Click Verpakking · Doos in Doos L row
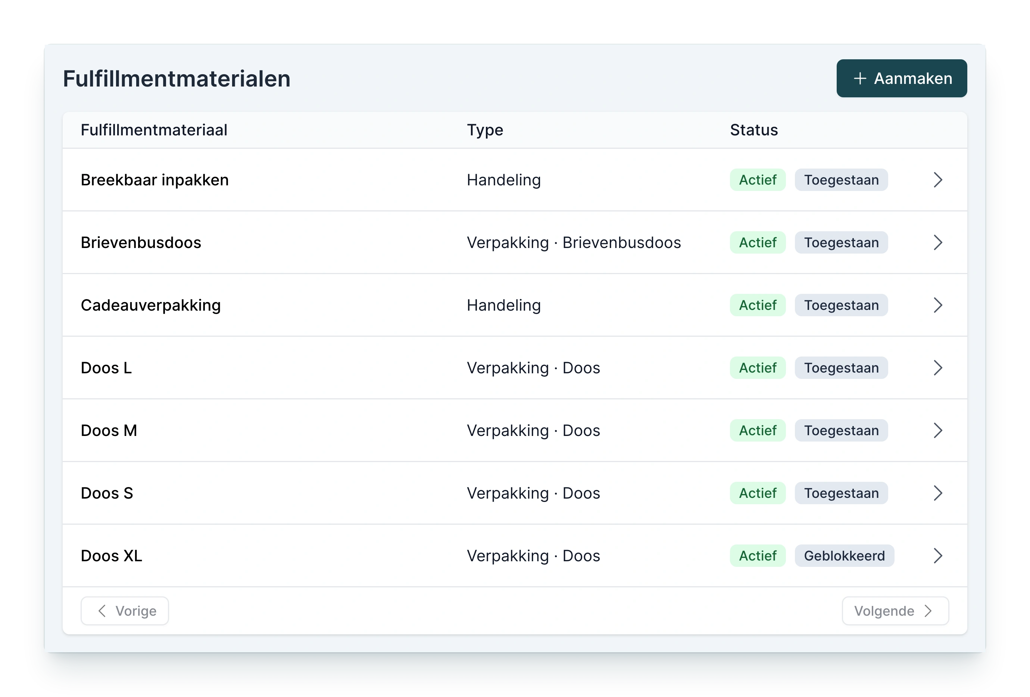The width and height of the screenshot is (1030, 697). 533,368
